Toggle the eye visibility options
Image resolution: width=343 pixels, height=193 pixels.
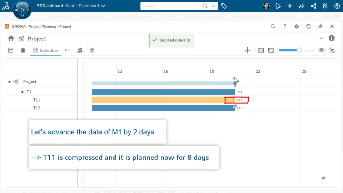point(321,50)
